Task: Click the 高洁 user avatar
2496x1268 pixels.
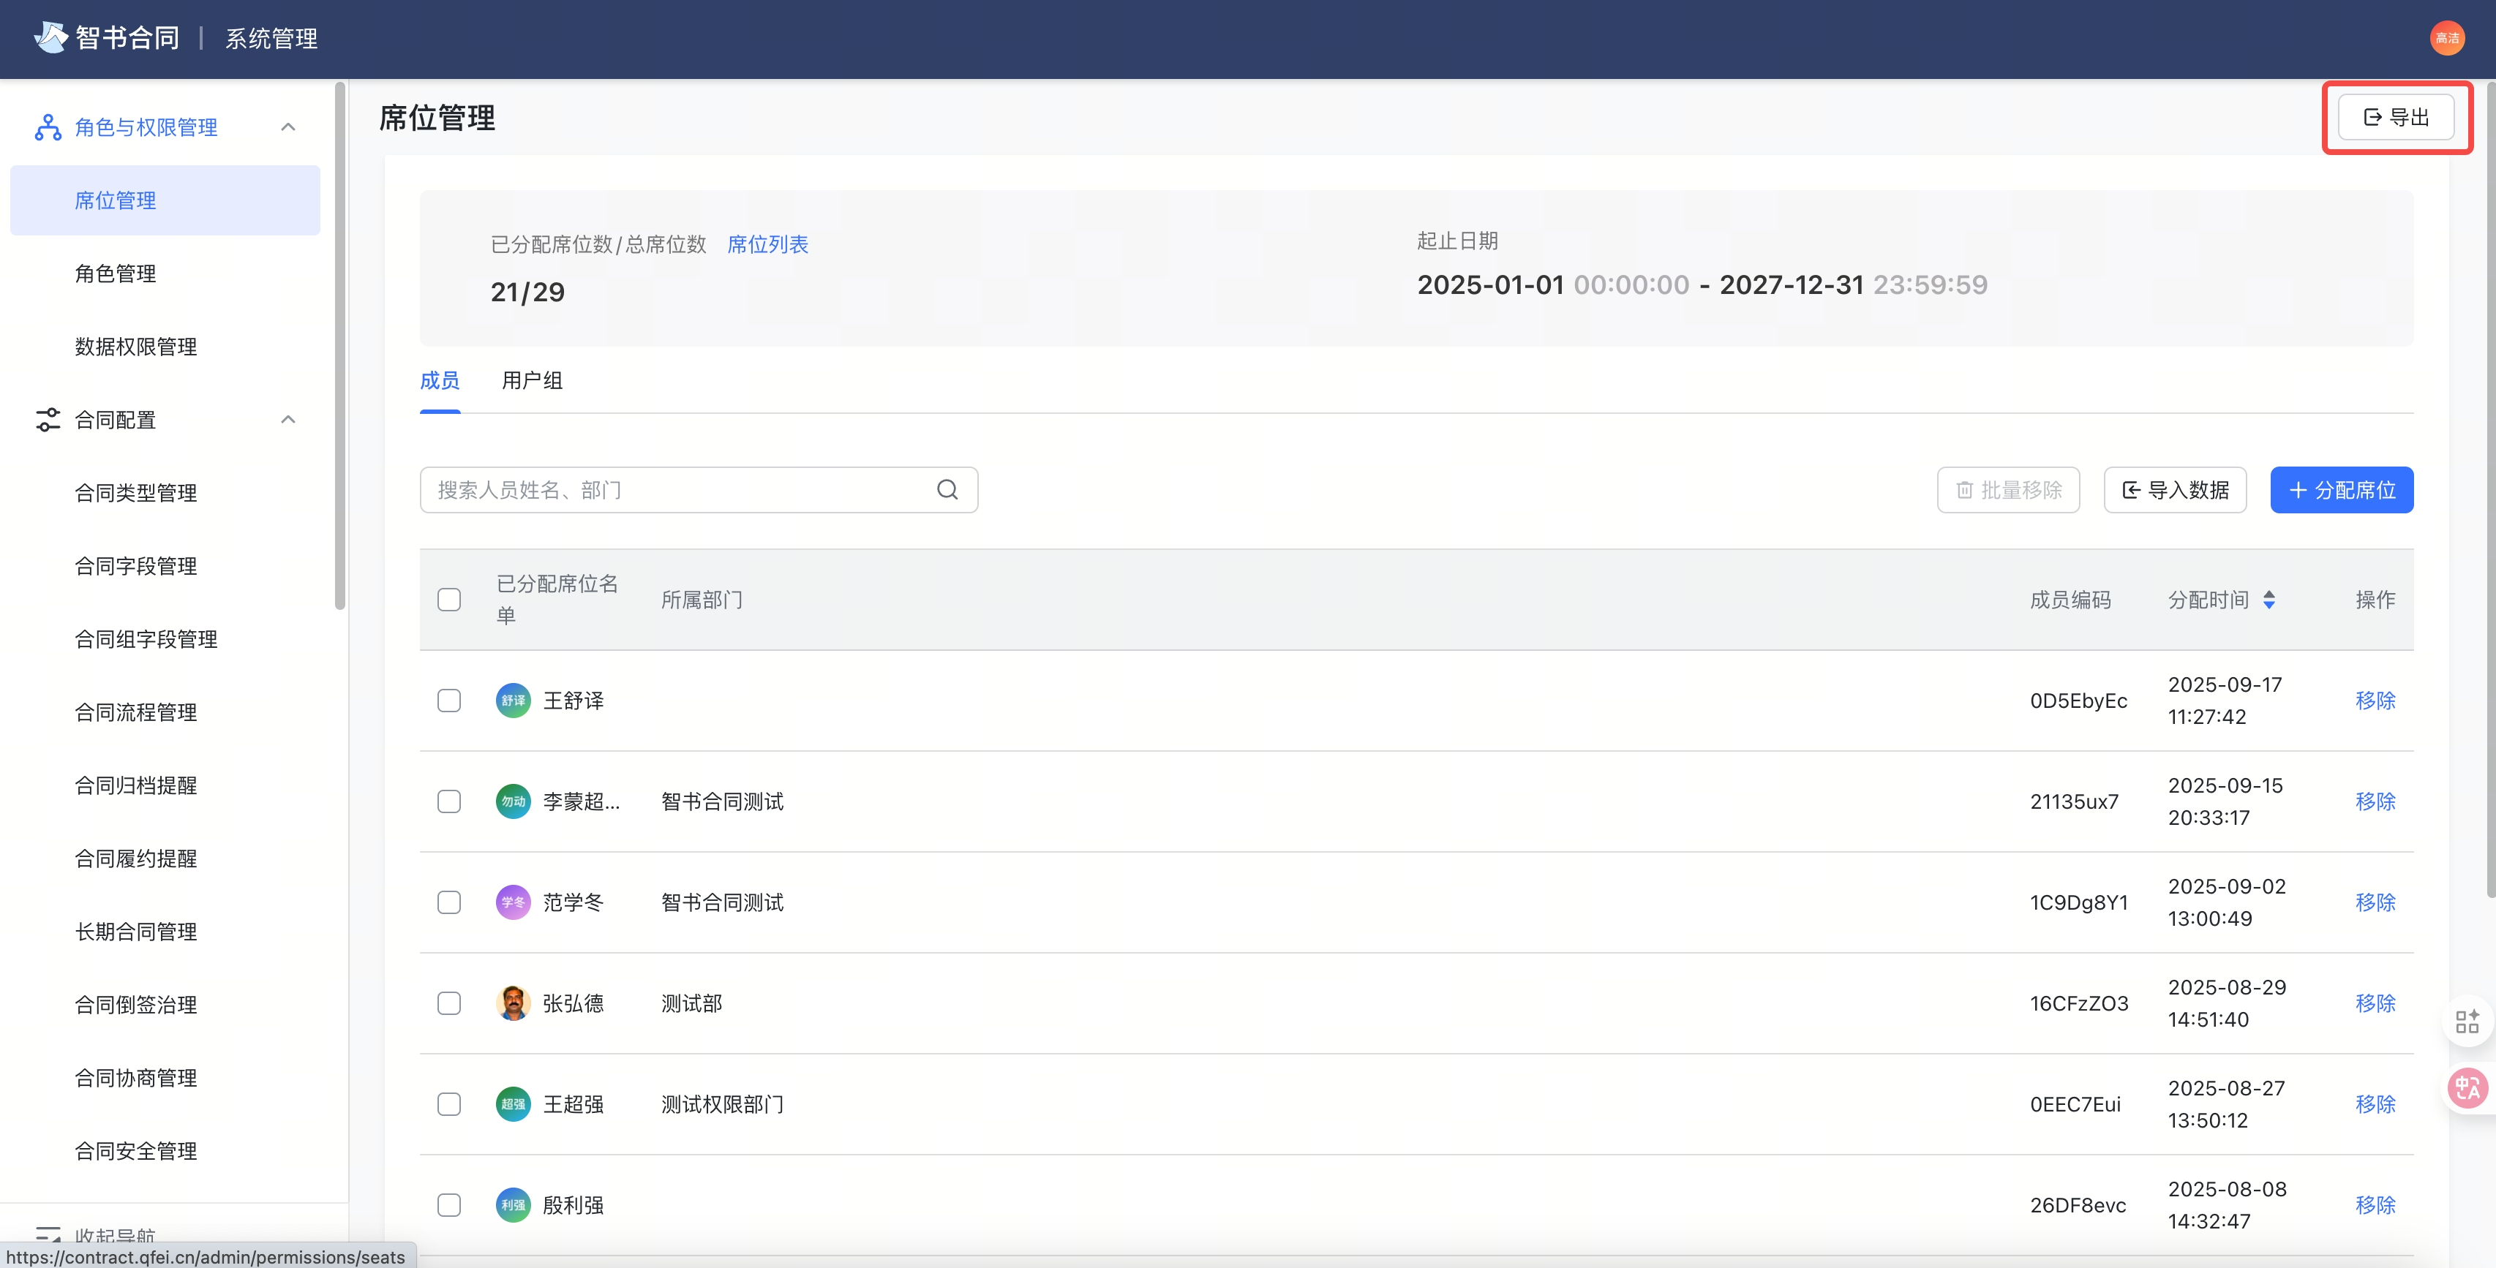Action: pyautogui.click(x=2446, y=39)
